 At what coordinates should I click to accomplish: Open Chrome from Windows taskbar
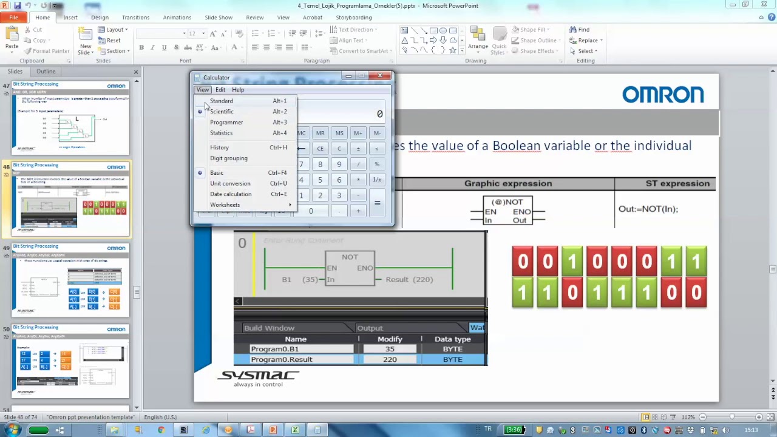(x=161, y=430)
